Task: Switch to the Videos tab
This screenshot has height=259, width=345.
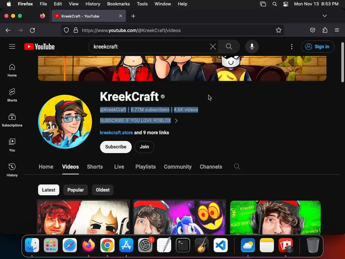Action: coord(70,167)
